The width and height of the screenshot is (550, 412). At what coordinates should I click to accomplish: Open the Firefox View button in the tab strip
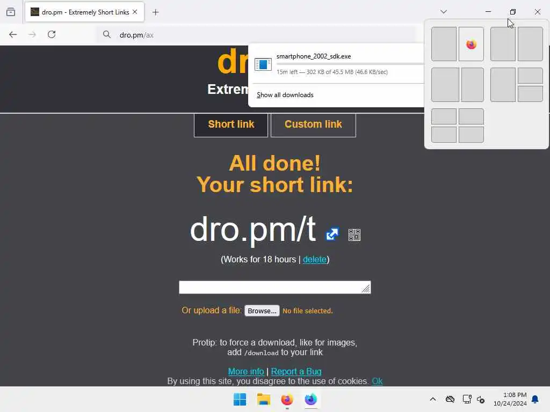click(11, 12)
